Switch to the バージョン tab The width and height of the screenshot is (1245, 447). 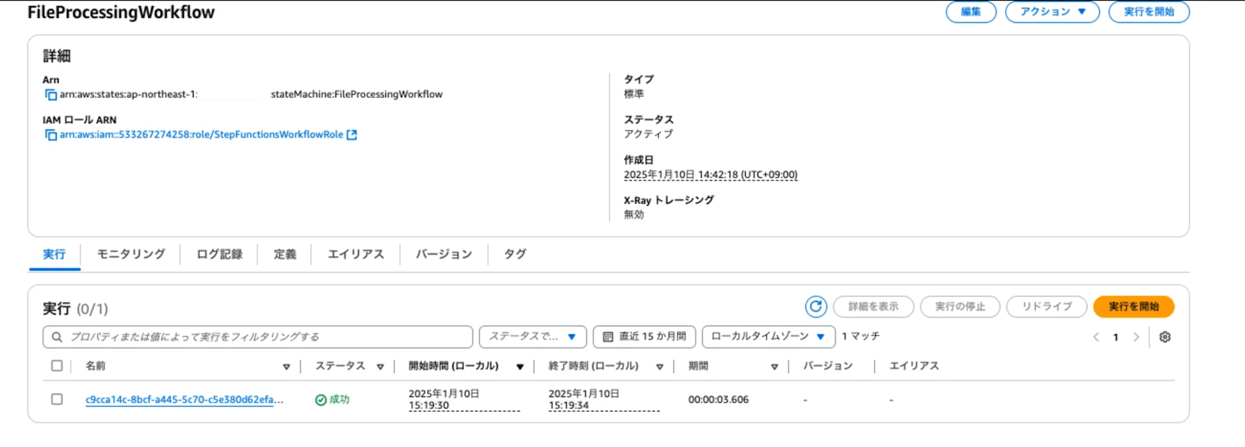(444, 254)
